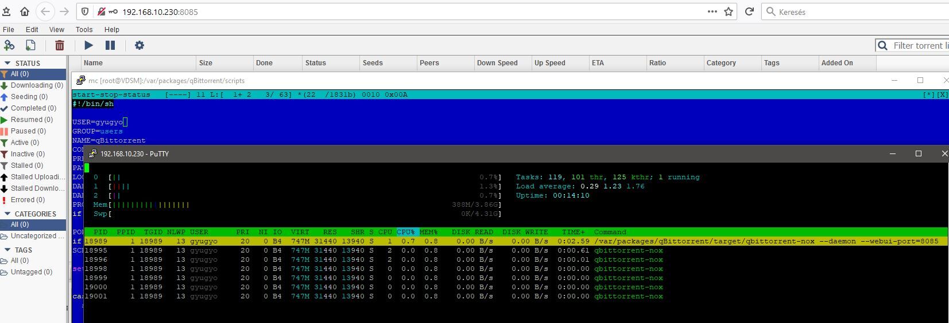The width and height of the screenshot is (949, 323).
Task: Click the insecure connection lock icon
Action: click(101, 11)
